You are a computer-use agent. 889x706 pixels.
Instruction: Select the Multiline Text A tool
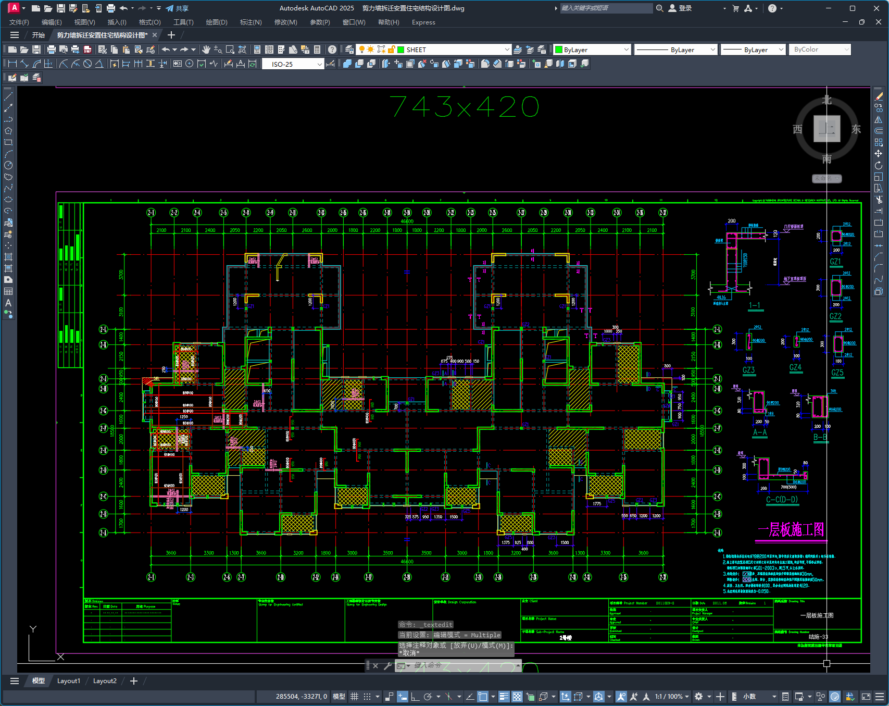coord(8,303)
